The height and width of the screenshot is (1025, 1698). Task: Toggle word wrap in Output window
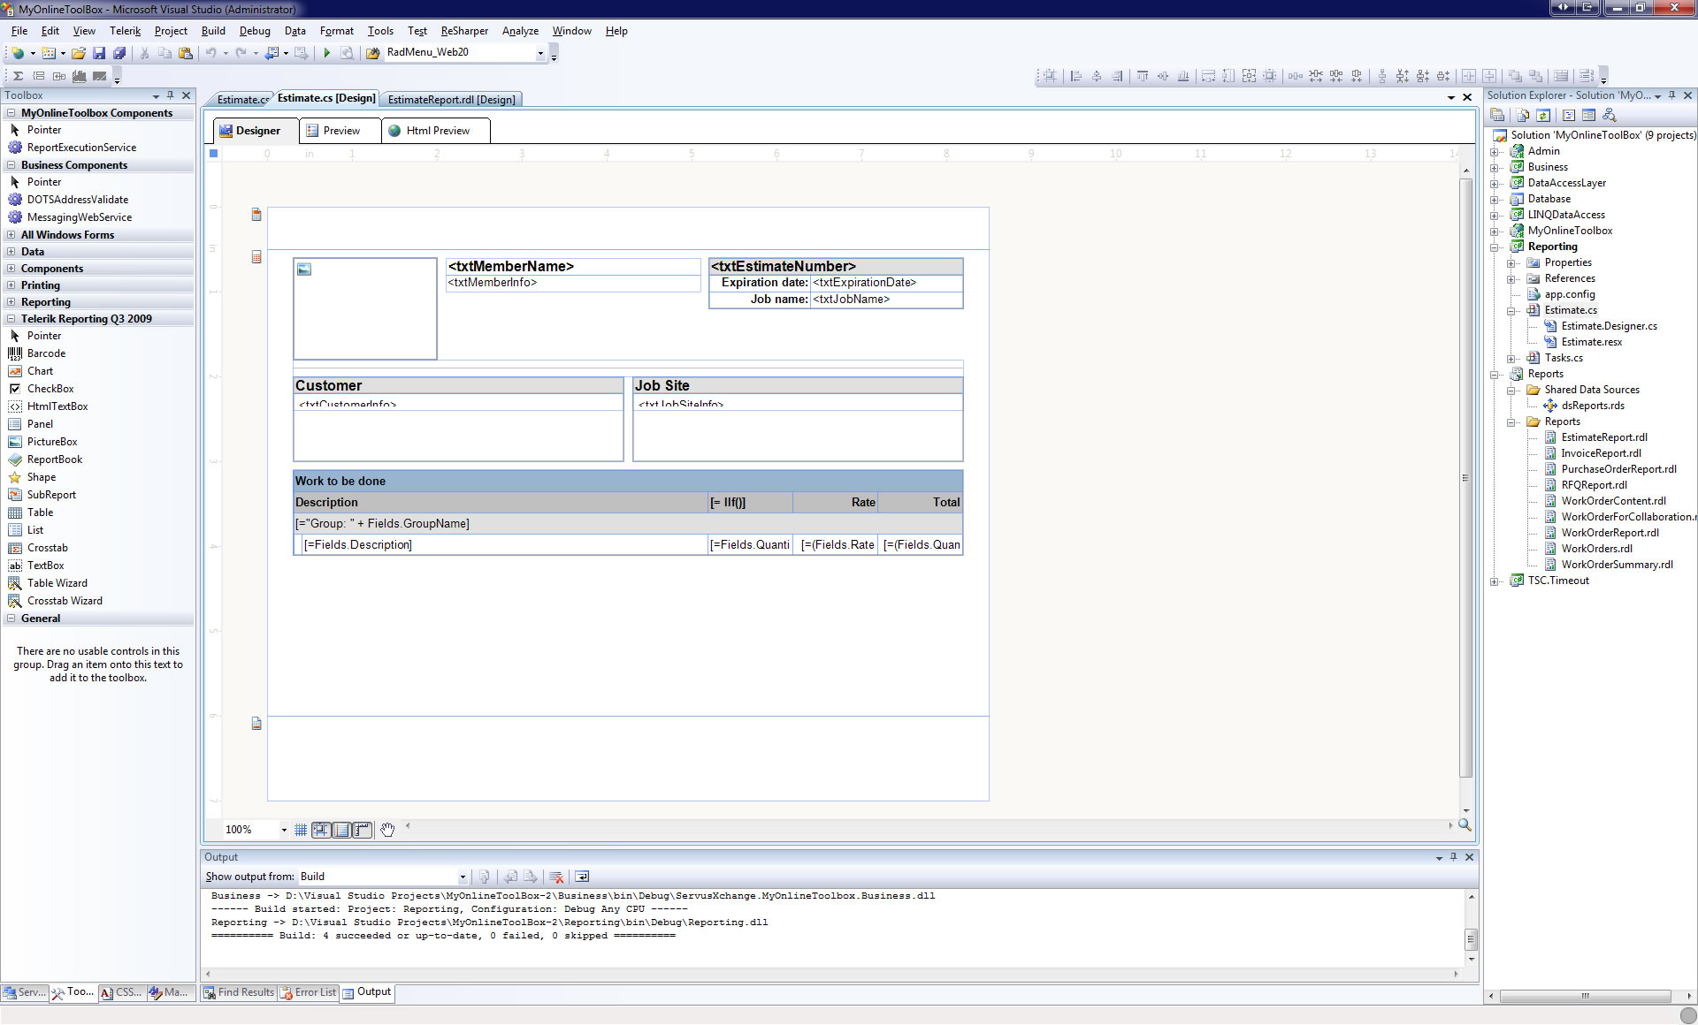tap(582, 877)
